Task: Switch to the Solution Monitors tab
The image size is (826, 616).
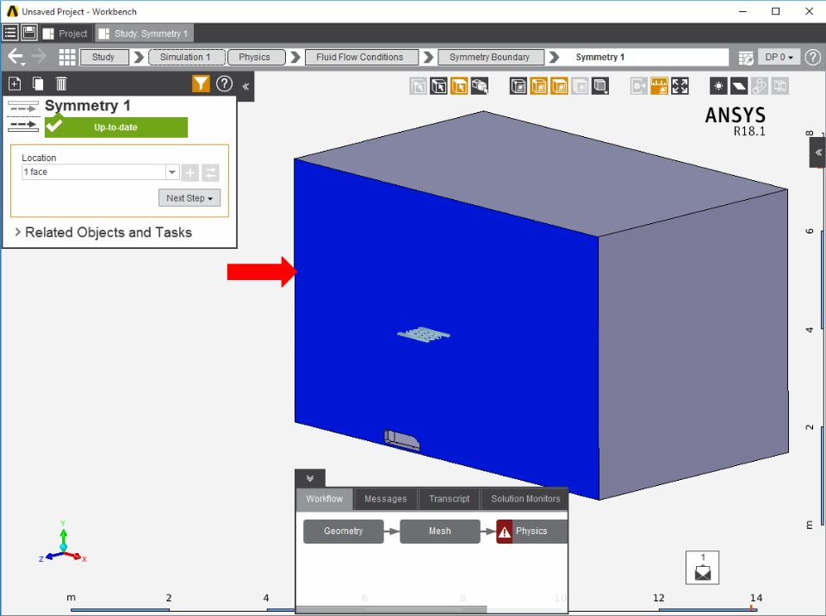Action: click(x=525, y=499)
